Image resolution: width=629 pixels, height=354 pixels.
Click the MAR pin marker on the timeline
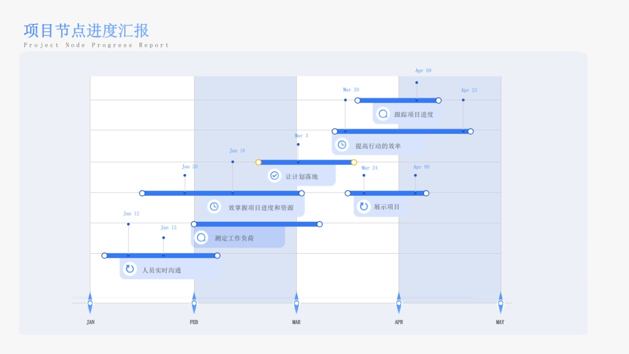pyautogui.click(x=296, y=303)
